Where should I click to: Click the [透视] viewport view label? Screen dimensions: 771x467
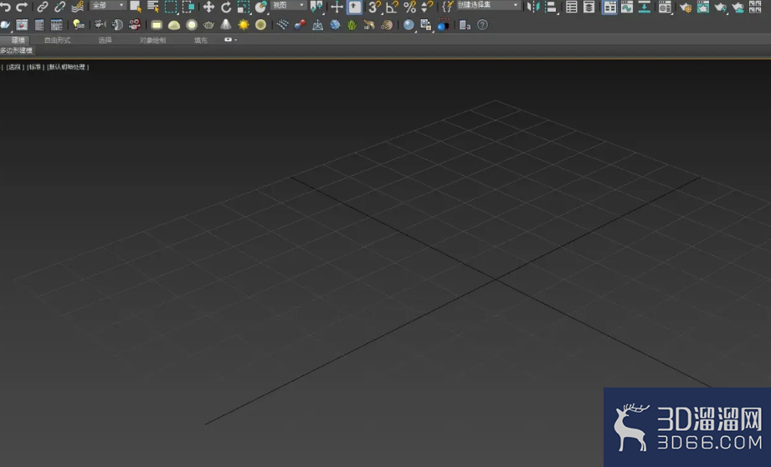click(x=15, y=67)
